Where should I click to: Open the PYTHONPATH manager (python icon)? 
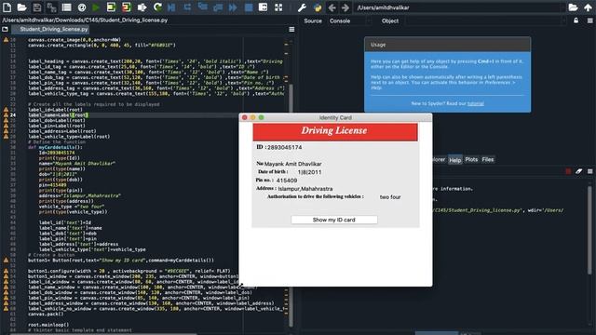[318, 7]
